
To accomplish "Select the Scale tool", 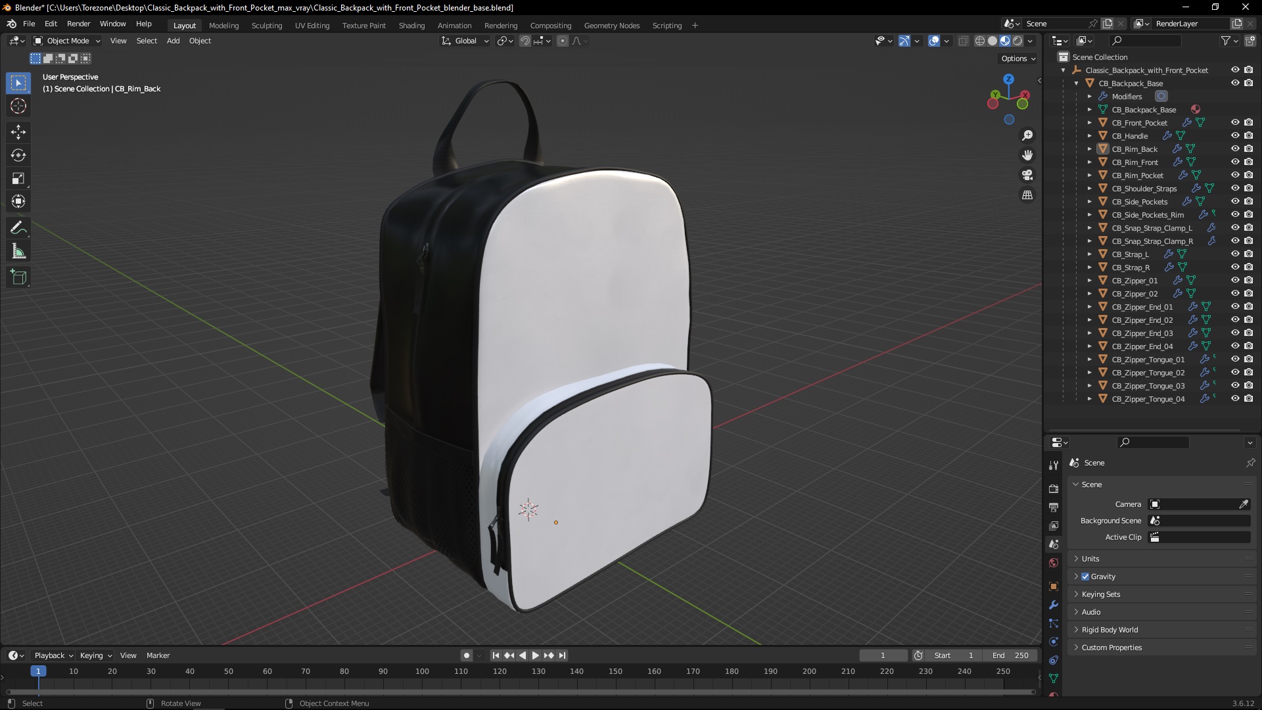I will pos(18,178).
